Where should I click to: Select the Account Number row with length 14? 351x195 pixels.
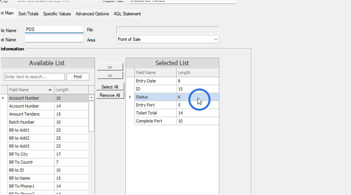tap(48, 106)
